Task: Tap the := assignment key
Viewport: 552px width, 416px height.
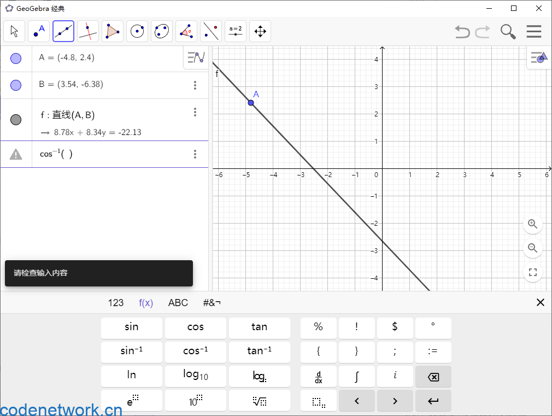Action: coord(433,352)
